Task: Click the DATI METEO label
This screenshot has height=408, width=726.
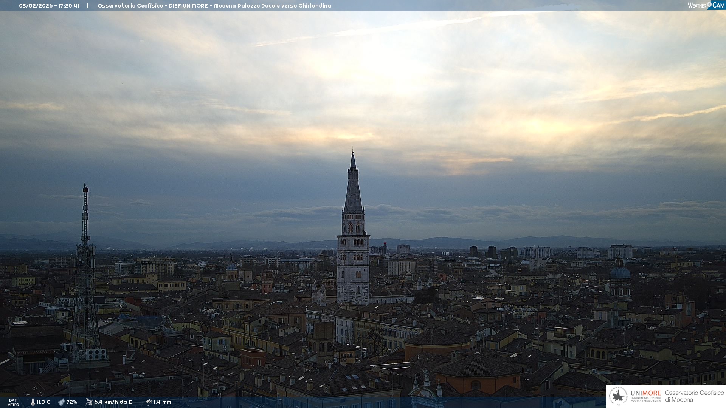Action: 13,403
